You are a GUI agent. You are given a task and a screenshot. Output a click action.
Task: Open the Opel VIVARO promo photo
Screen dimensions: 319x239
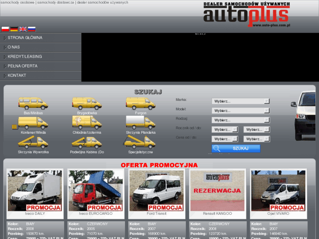[278, 191]
